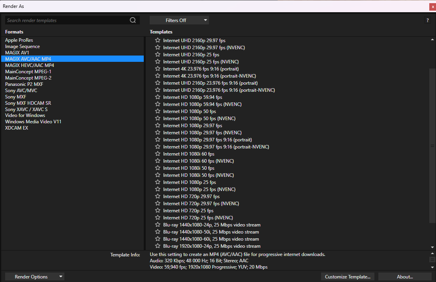This screenshot has width=436, height=282.
Task: Star Blu-ray 1920x1080-24p 25 Mbps template
Action: pyautogui.click(x=158, y=246)
